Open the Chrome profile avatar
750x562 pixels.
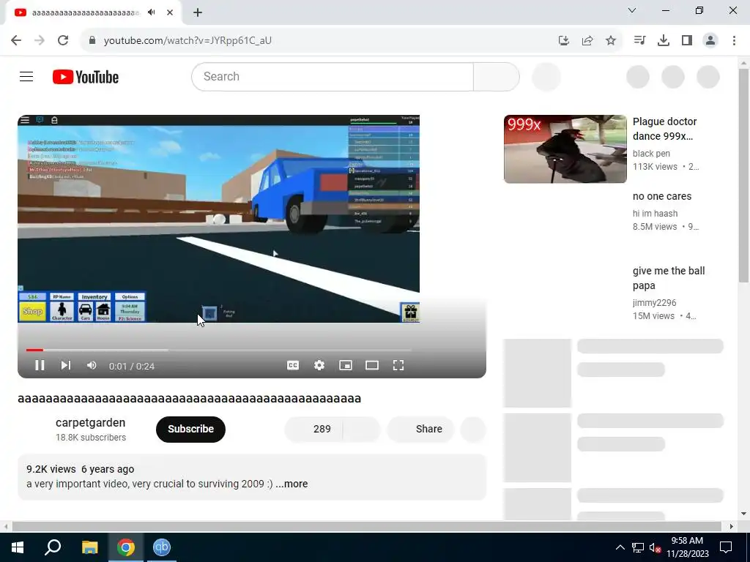(710, 41)
